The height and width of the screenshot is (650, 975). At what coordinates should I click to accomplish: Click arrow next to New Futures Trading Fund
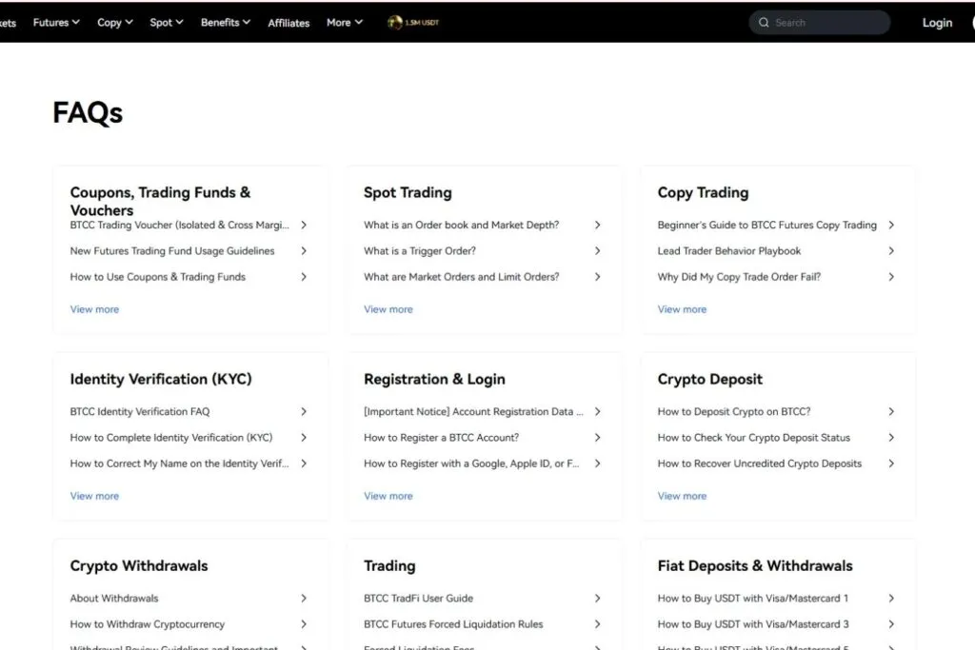point(304,251)
